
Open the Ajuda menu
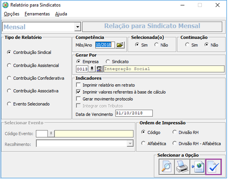click(x=61, y=14)
